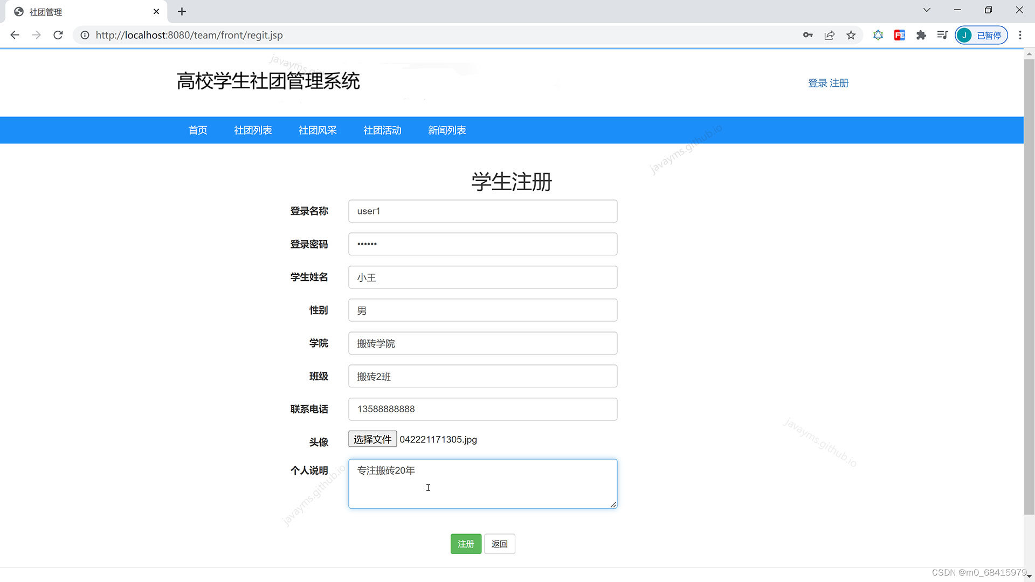Viewport: 1035px width, 582px height.
Task: Open Chrome three-dot menu
Action: pos(1020,35)
